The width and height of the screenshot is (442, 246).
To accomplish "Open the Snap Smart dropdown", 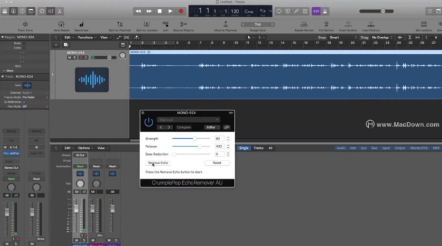I will [x=343, y=37].
